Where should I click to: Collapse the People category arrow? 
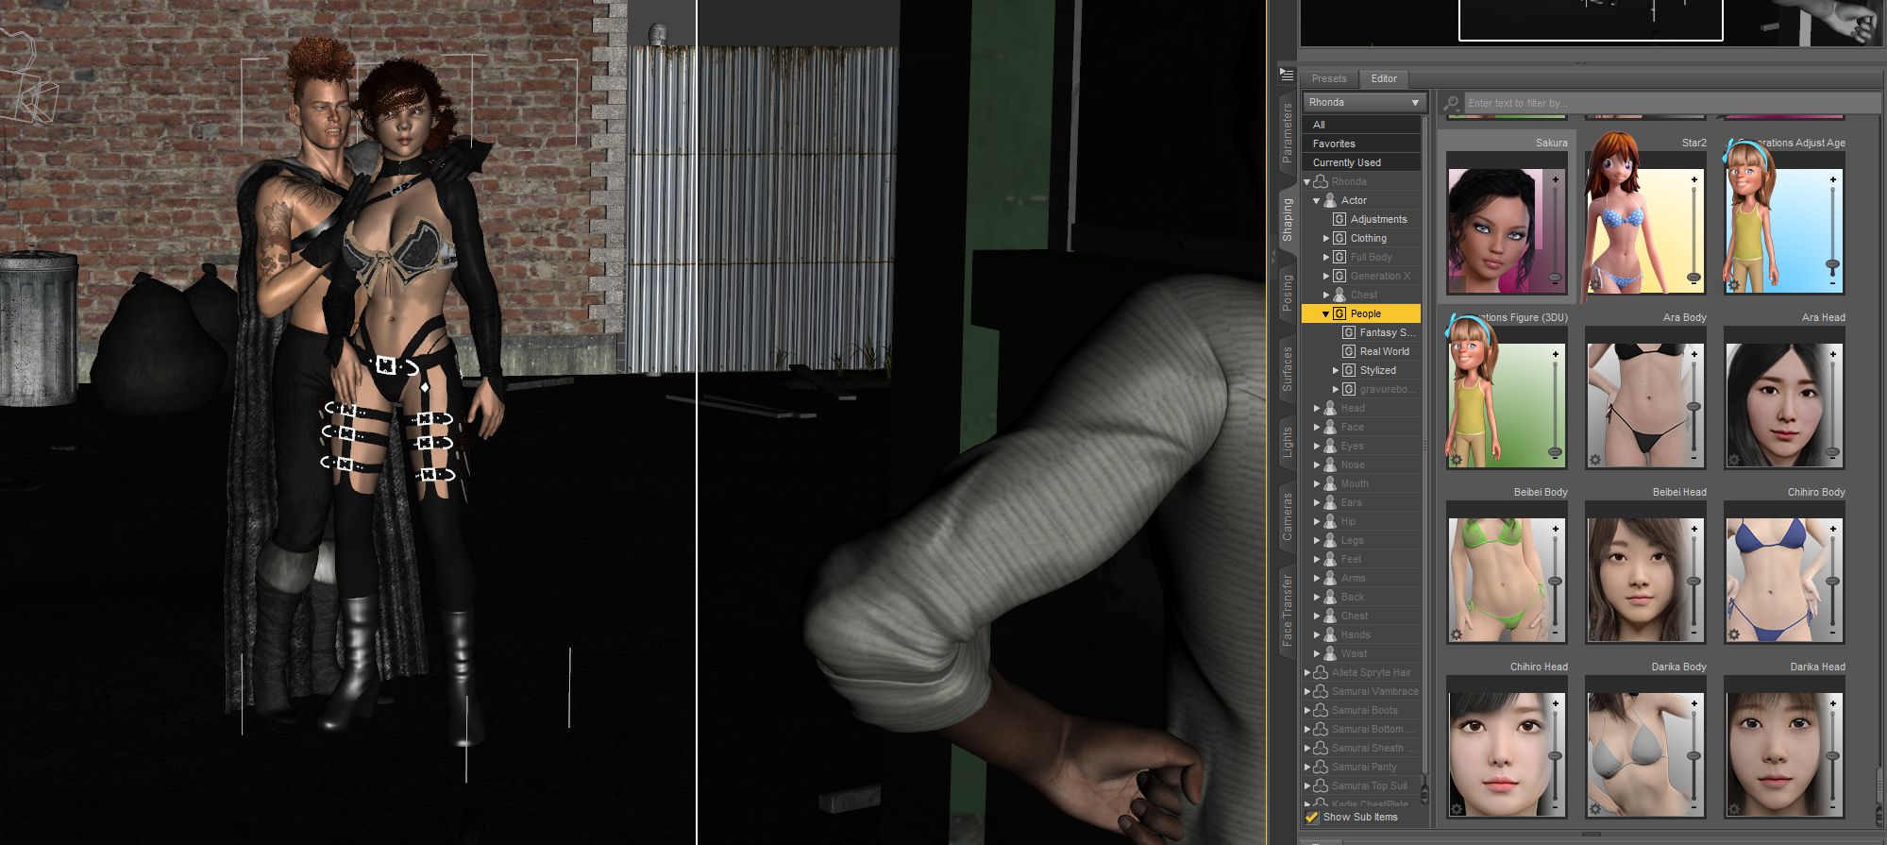(x=1325, y=313)
